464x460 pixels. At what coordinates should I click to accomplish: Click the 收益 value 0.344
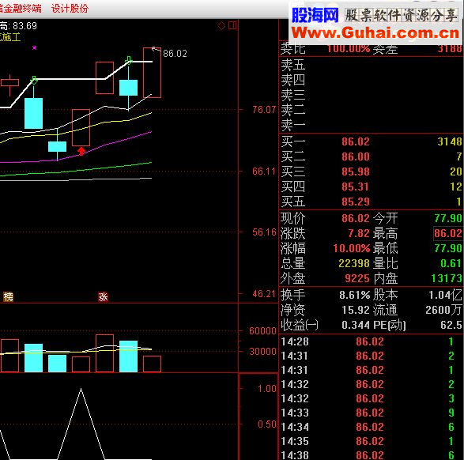pos(356,325)
